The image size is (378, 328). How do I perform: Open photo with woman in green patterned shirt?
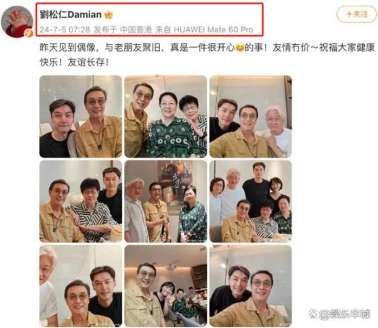166,116
